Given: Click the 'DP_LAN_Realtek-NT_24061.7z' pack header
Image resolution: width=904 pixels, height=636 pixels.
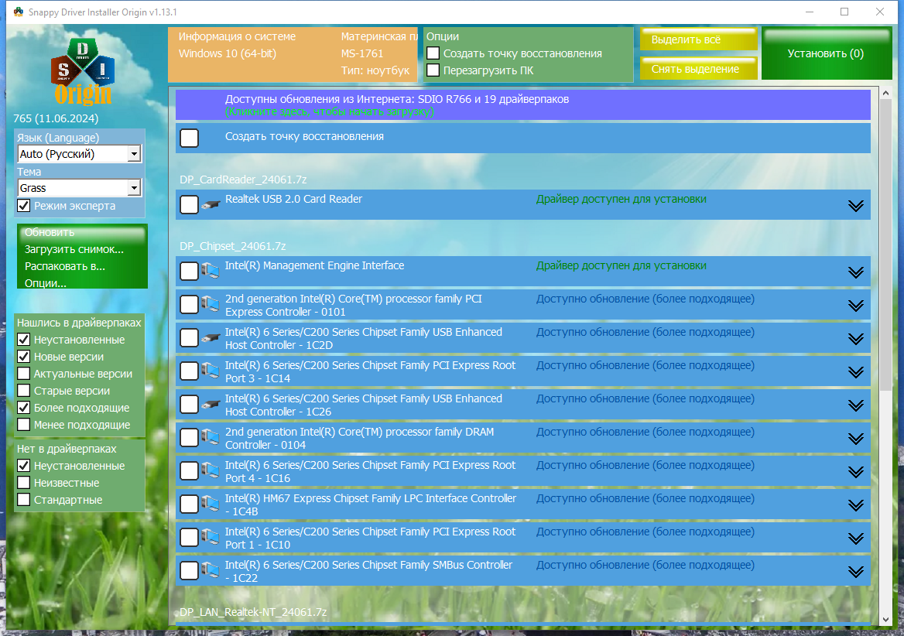Looking at the screenshot, I should pos(253,612).
